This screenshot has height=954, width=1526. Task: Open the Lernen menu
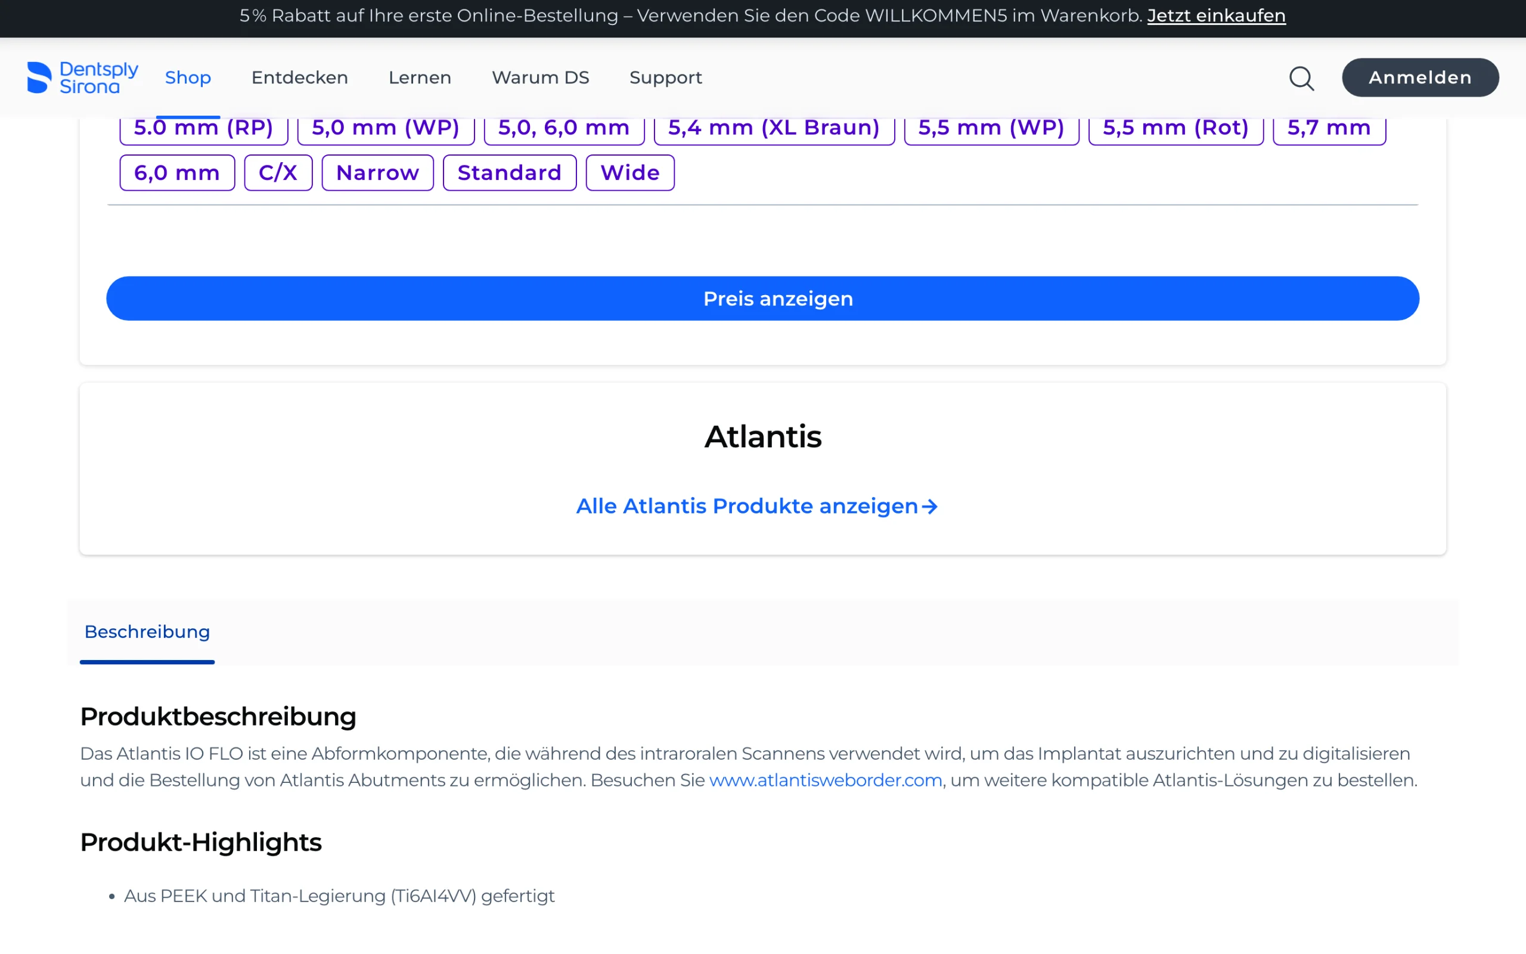420,78
